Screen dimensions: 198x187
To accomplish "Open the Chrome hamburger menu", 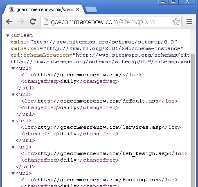I will 189,22.
